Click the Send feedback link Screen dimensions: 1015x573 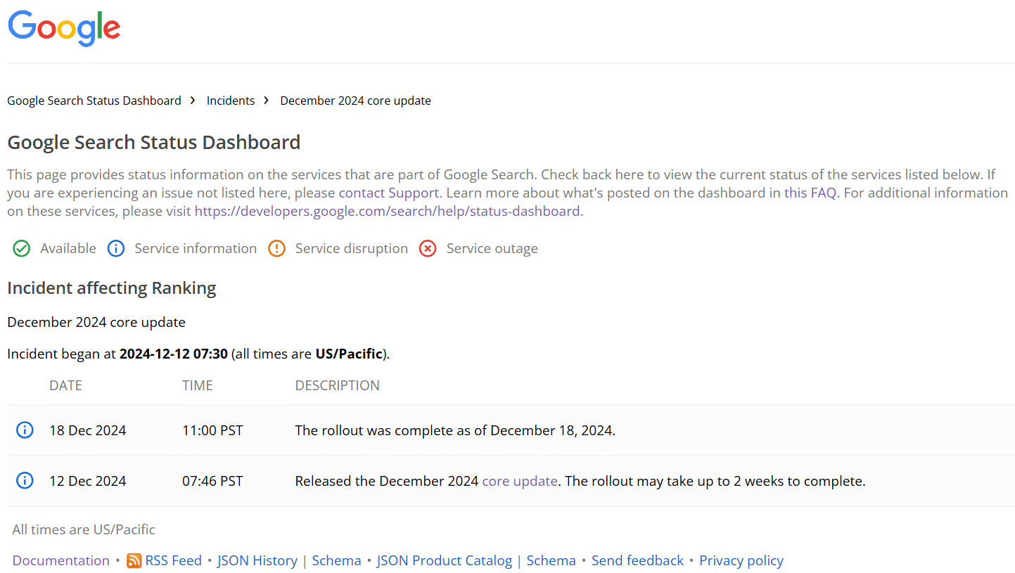click(x=637, y=560)
